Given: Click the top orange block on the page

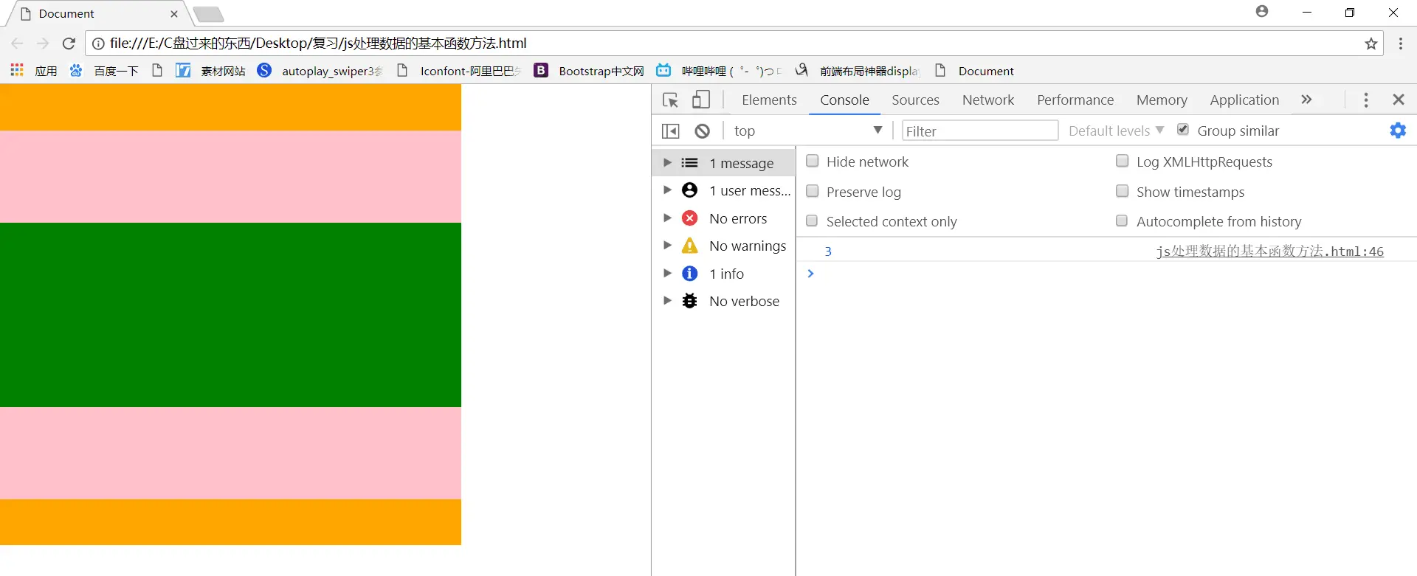Looking at the screenshot, I should click(230, 107).
